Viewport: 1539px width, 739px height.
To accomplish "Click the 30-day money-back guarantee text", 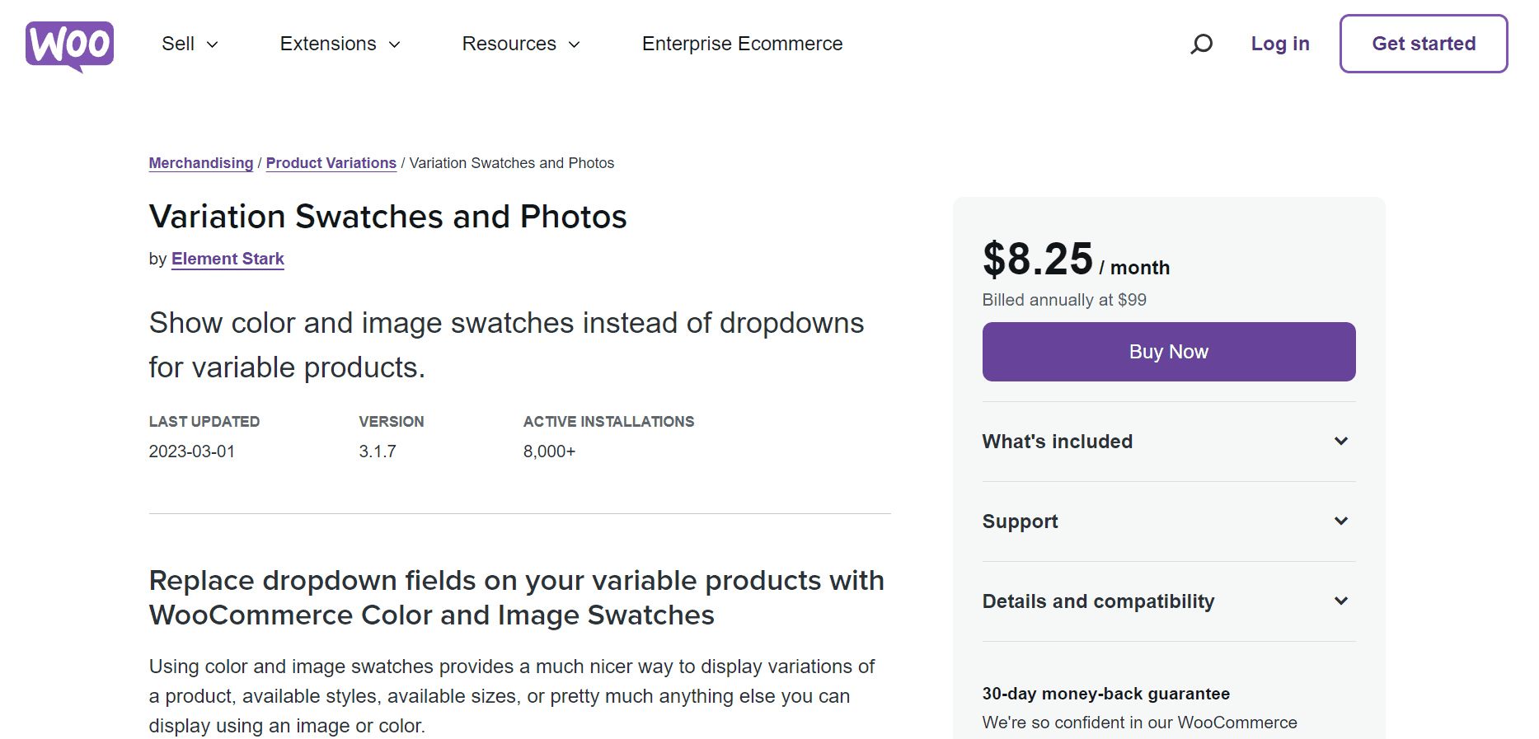I will point(1105,694).
